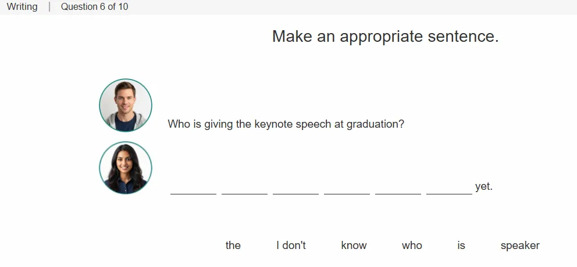The image size is (577, 267).
Task: Choose the "know" word tile
Action: 354,246
